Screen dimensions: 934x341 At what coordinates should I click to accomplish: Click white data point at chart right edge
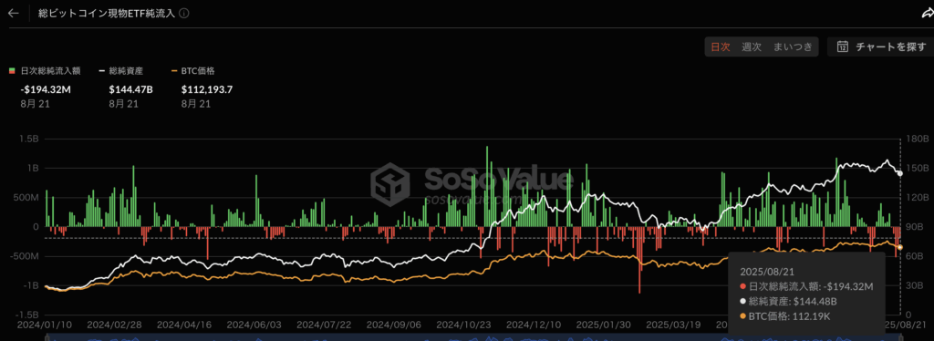(x=899, y=173)
